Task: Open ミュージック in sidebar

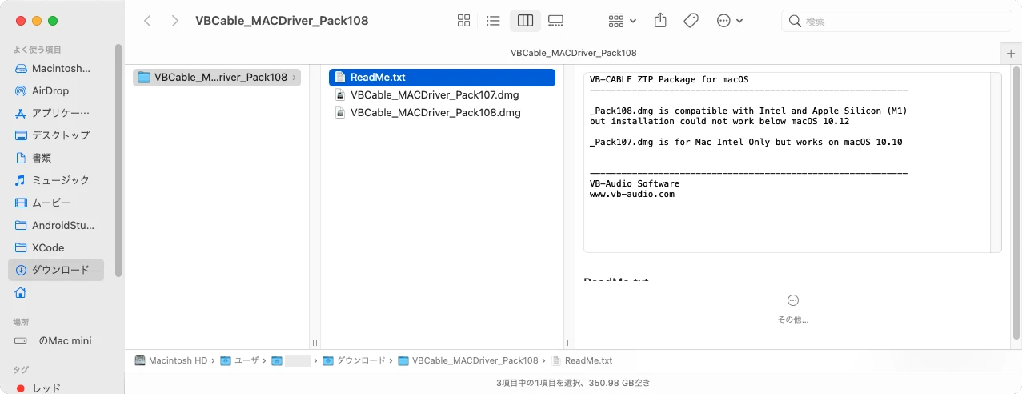Action: click(x=56, y=180)
